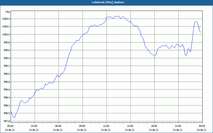Click the "03:00" time label
The image size is (213, 133).
(35, 126)
